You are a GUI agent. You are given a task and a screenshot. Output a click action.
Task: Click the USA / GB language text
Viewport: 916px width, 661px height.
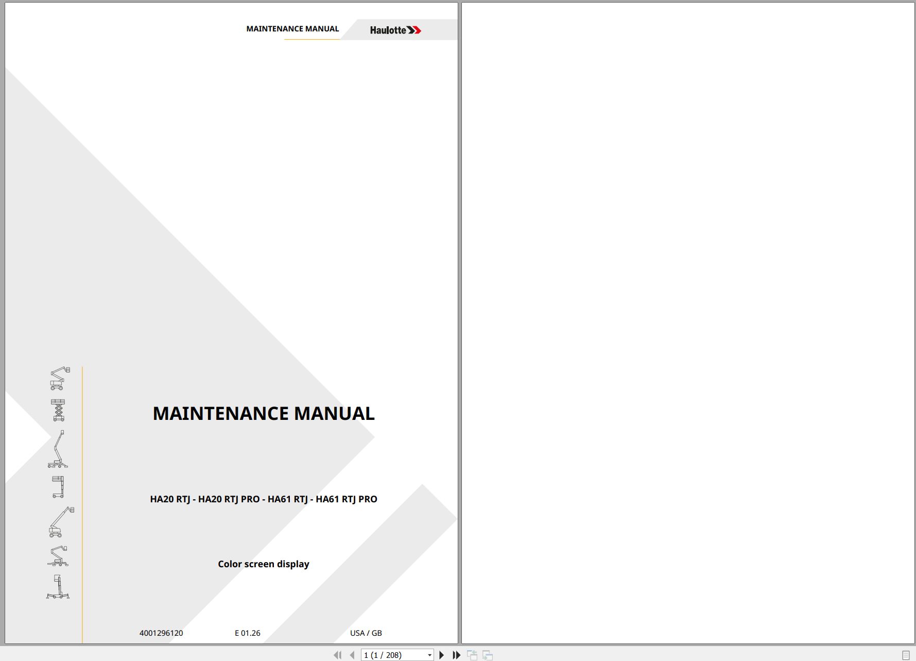coord(366,633)
